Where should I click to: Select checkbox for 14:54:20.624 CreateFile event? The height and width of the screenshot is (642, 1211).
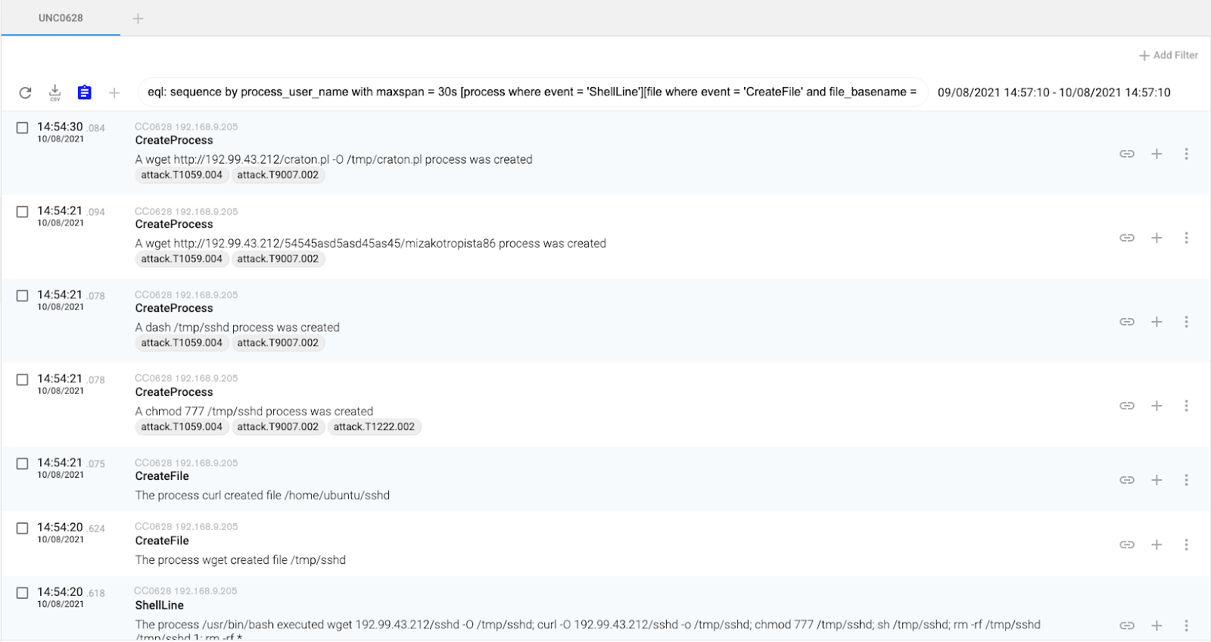[x=23, y=528]
